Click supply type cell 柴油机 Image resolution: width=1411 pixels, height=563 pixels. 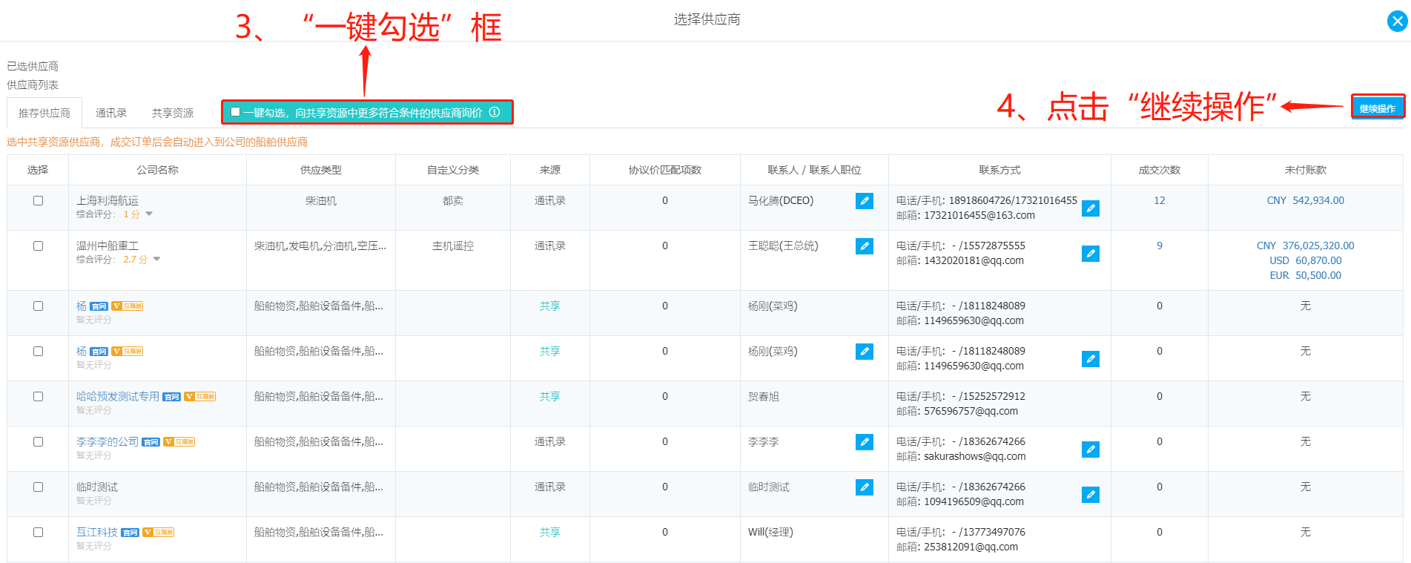coord(321,201)
